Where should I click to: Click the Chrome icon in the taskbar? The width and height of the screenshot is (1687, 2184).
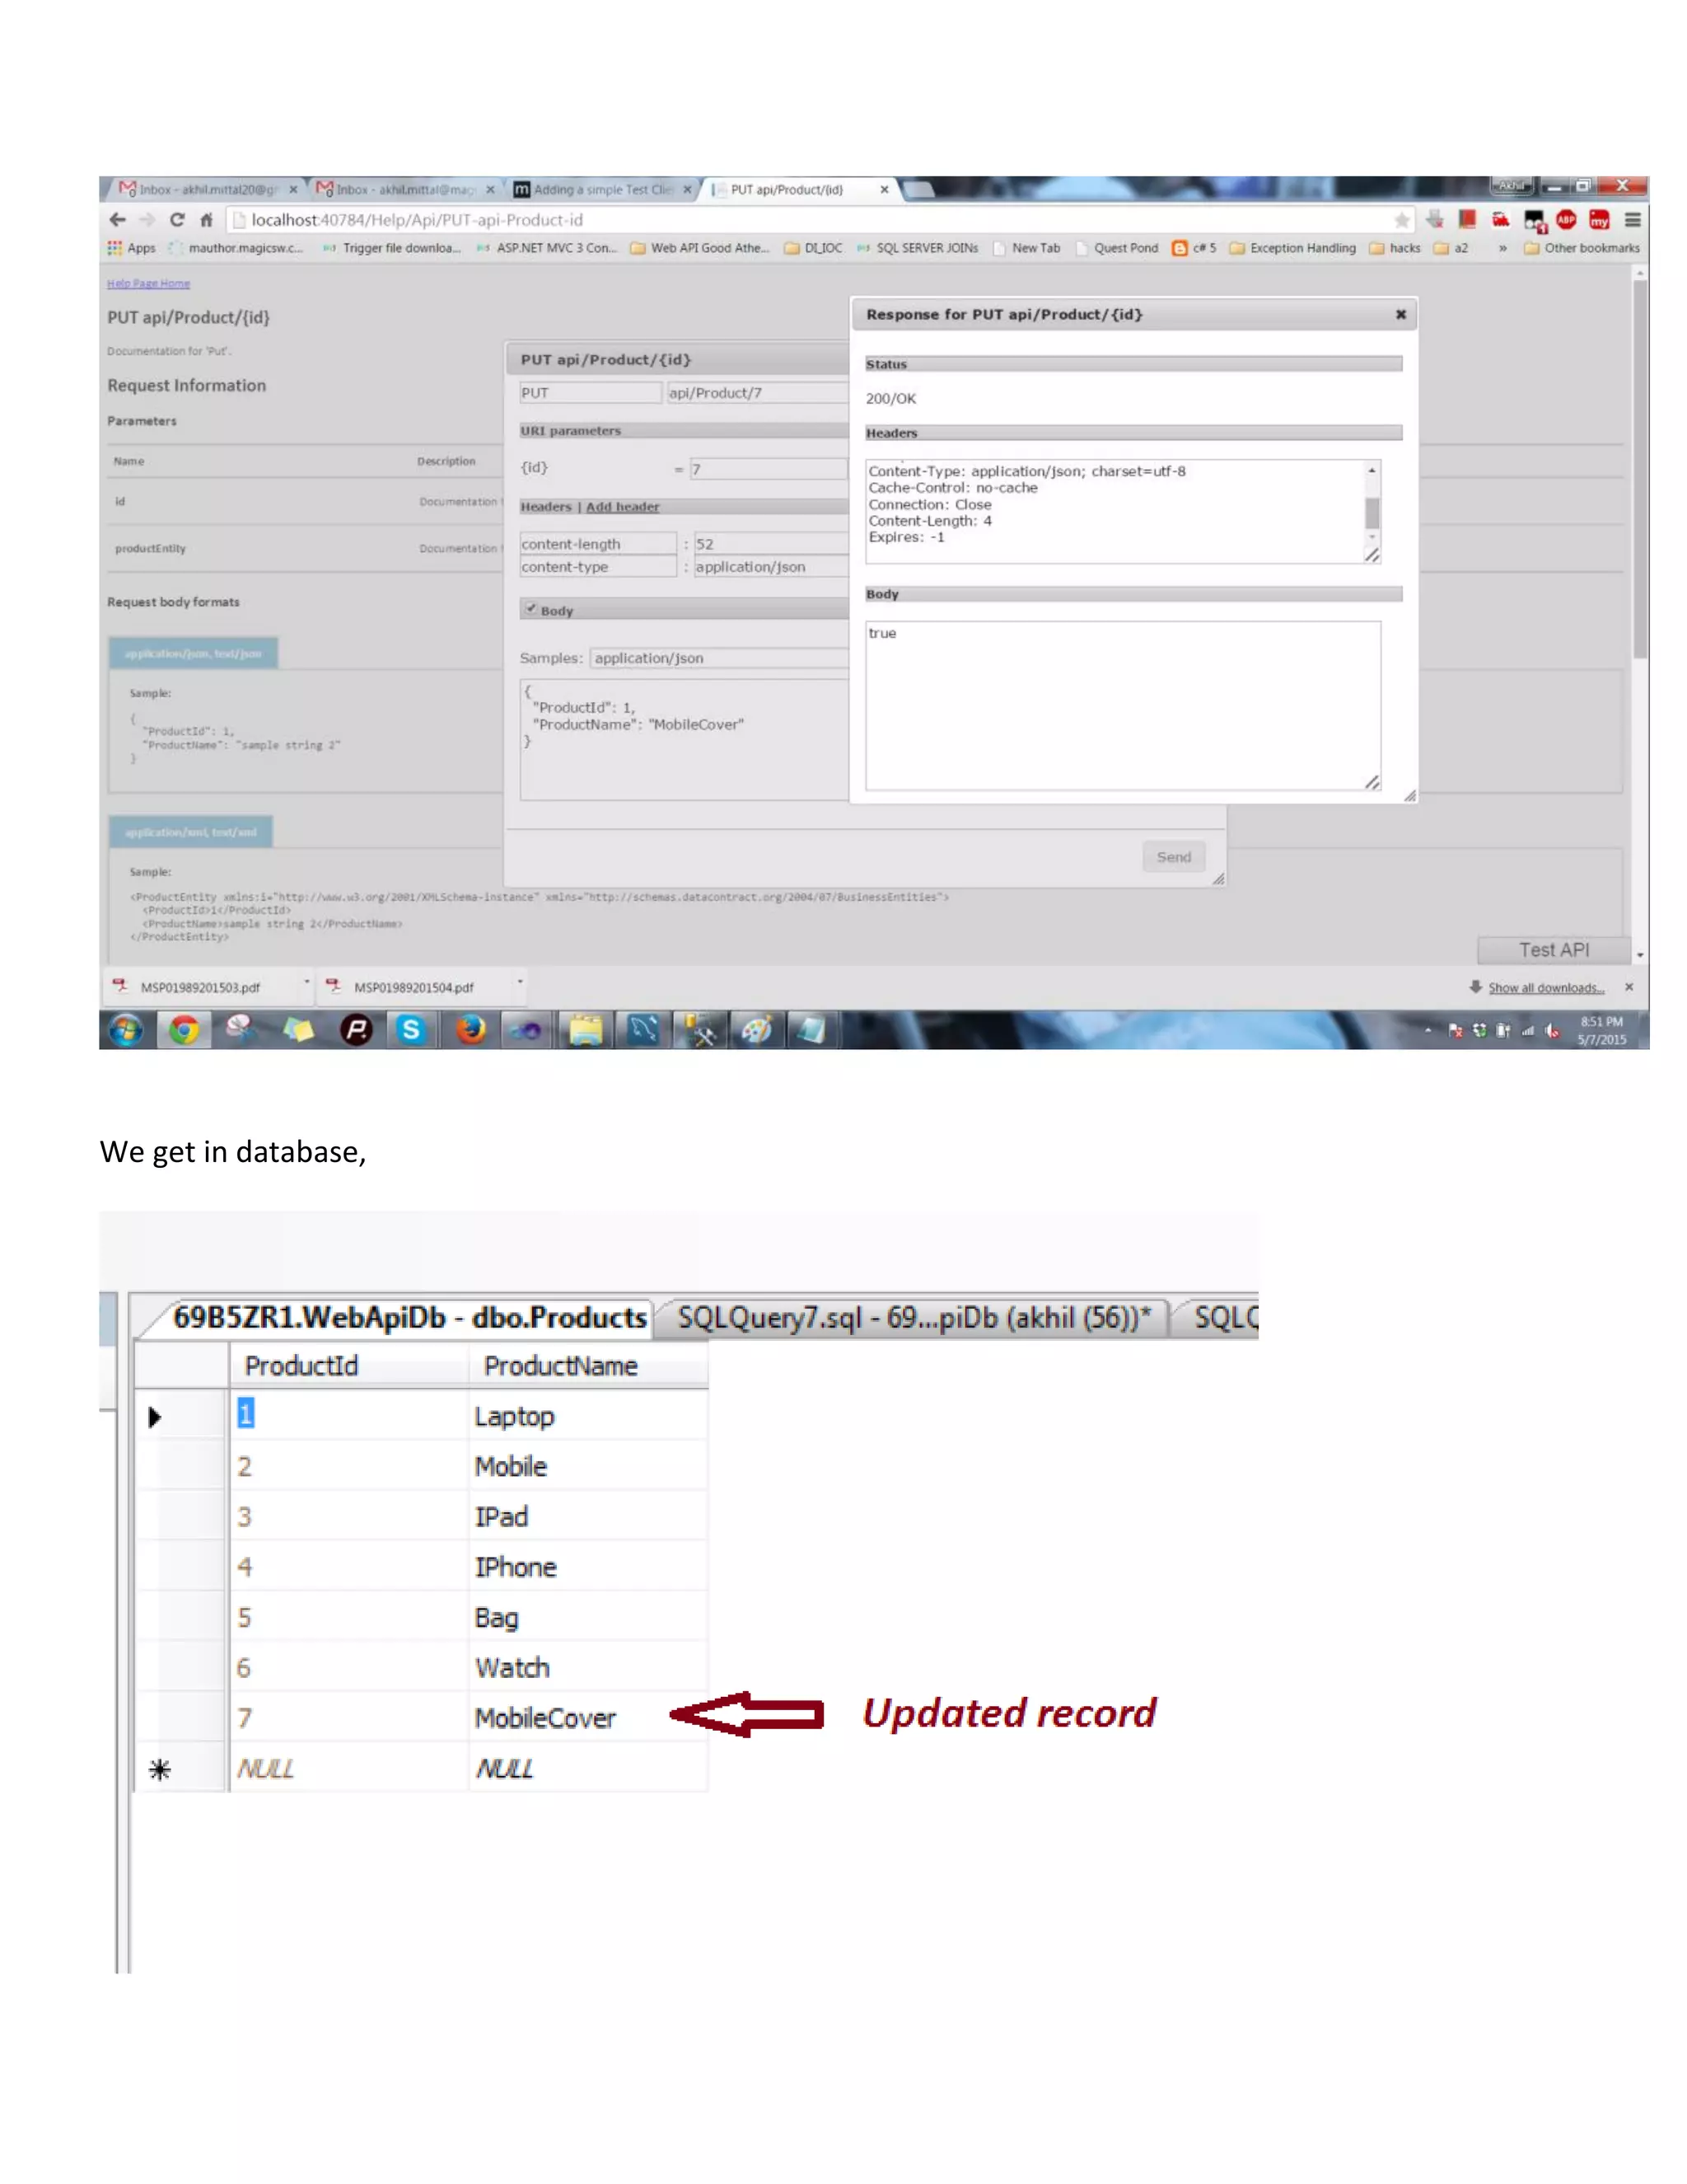click(x=184, y=1030)
